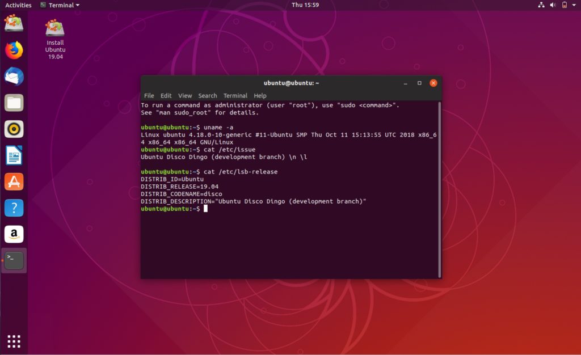Open the Files manager in dock
The height and width of the screenshot is (355, 581).
tap(14, 103)
